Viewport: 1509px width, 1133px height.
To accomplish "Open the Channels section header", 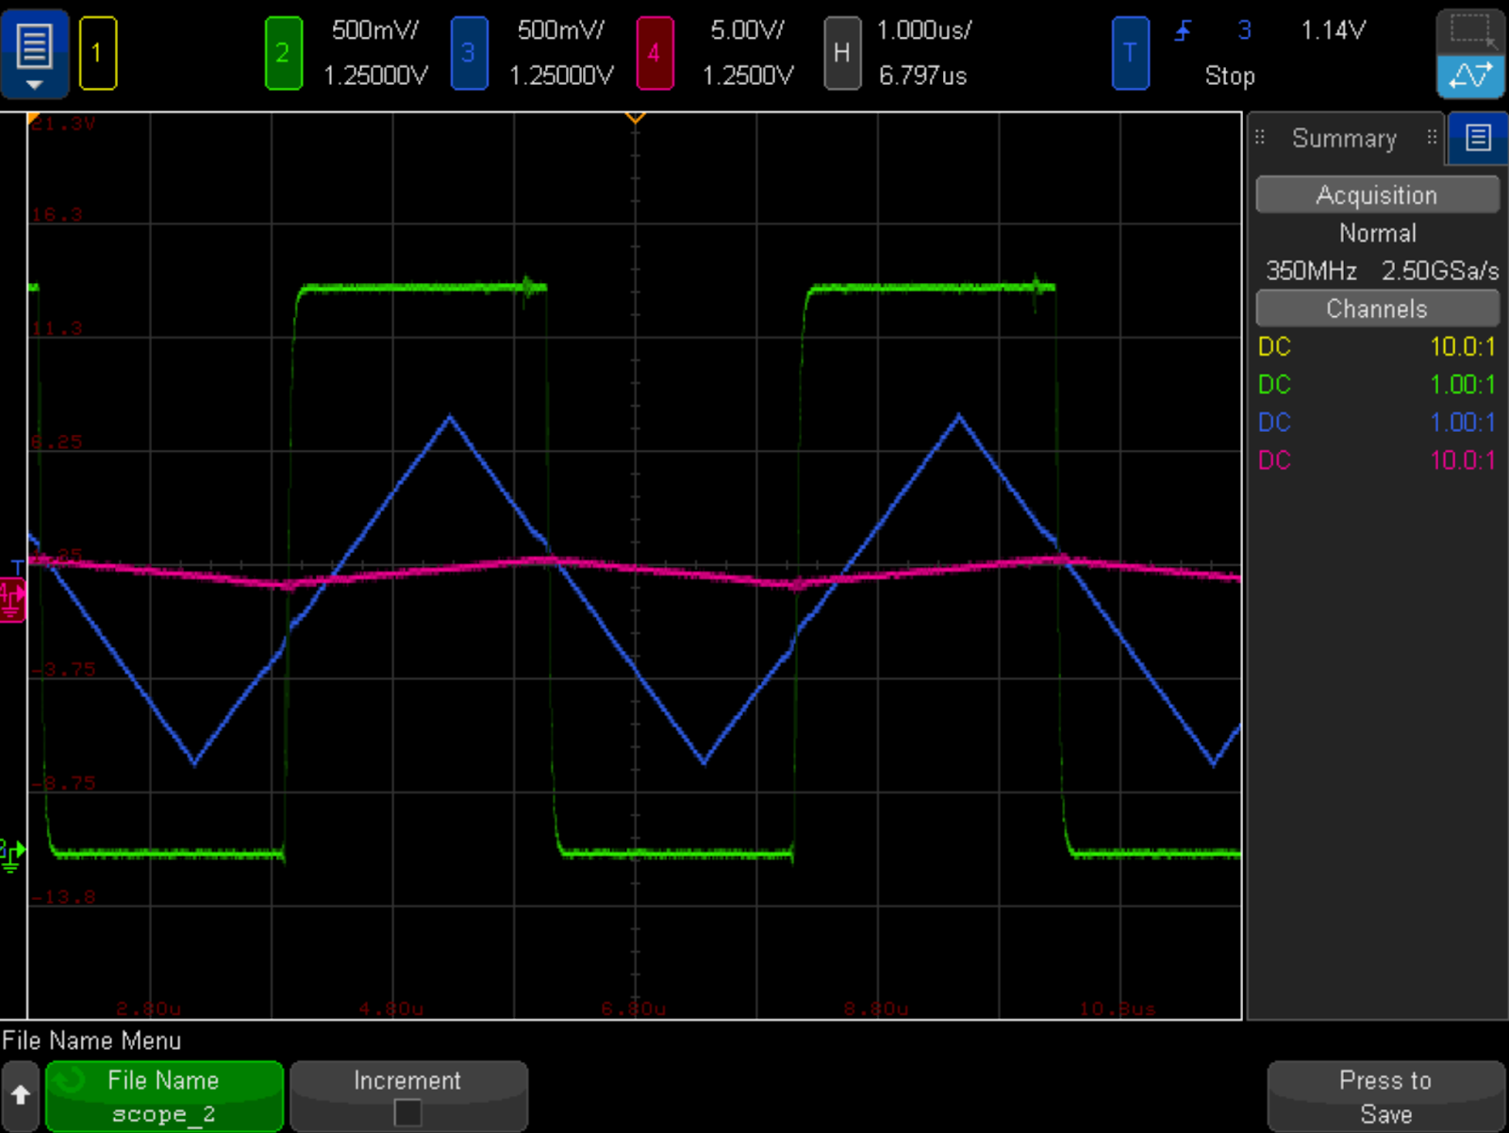I will coord(1376,308).
